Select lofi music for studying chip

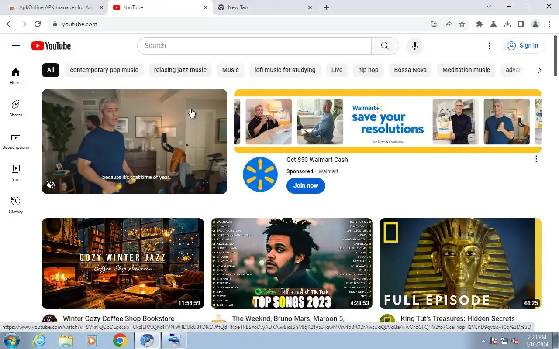pyautogui.click(x=285, y=70)
